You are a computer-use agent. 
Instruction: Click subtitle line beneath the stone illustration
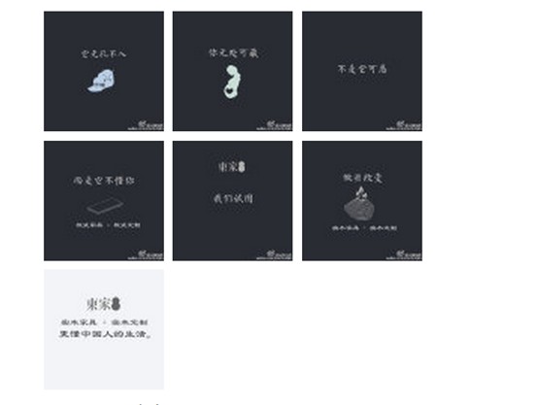(364, 228)
